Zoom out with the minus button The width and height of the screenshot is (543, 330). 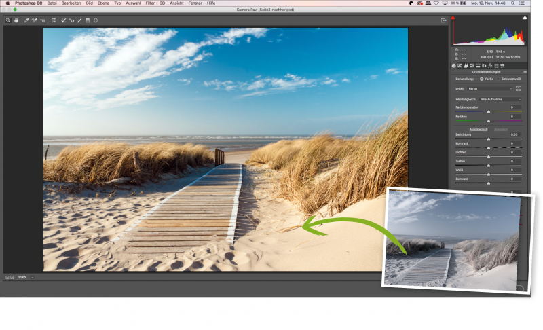pyautogui.click(x=7, y=277)
